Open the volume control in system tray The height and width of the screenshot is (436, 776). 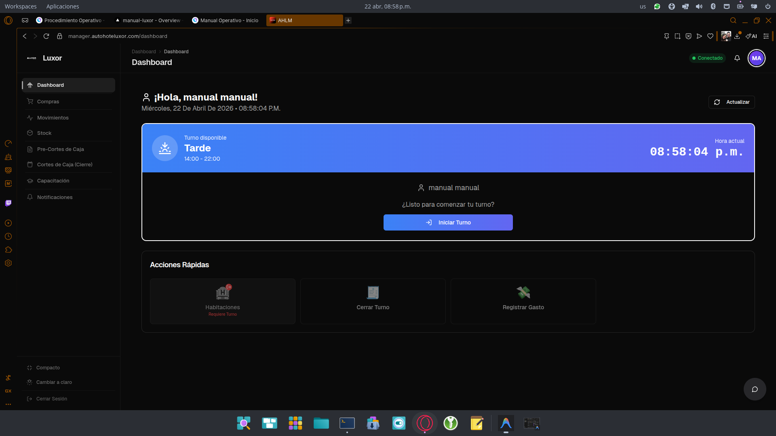pyautogui.click(x=699, y=6)
